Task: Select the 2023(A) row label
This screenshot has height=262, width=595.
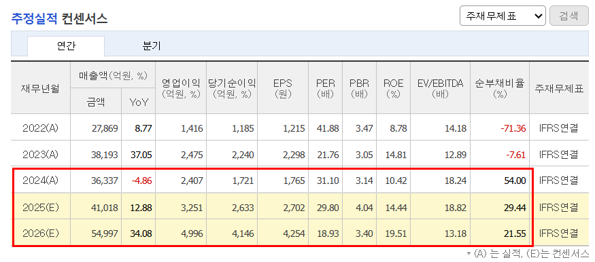Action: [x=41, y=155]
